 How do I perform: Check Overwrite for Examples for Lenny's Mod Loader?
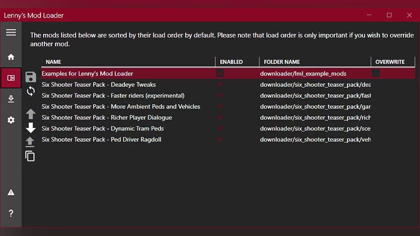coord(376,73)
